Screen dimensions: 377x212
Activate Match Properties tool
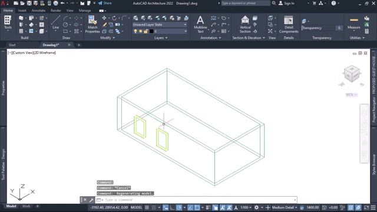92,24
